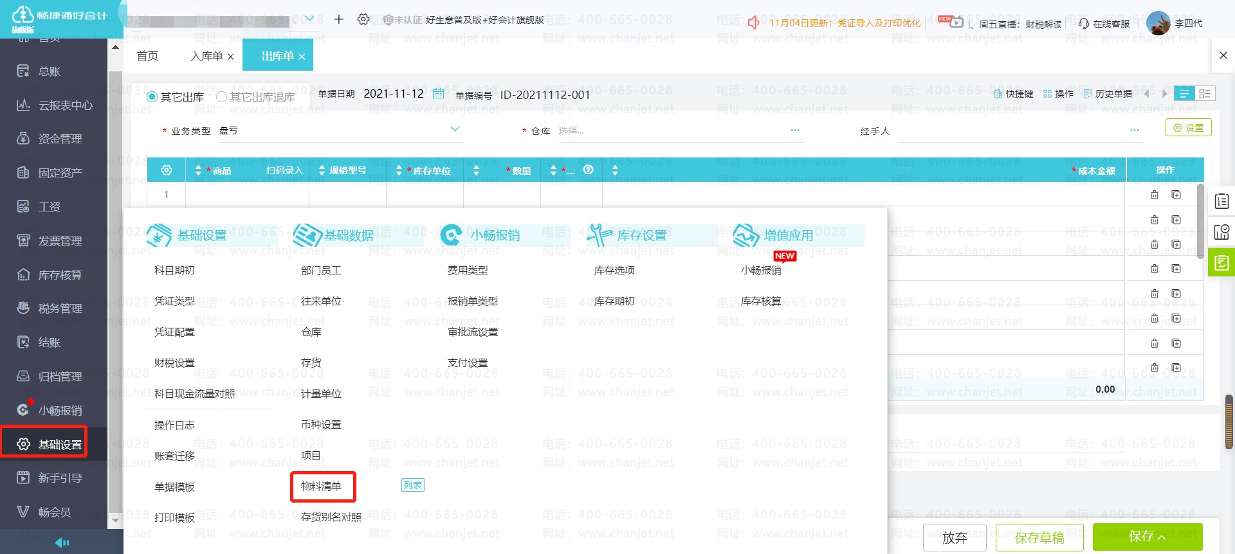Click the plus icon in top bar
Image resolution: width=1235 pixels, height=554 pixels.
pyautogui.click(x=339, y=19)
